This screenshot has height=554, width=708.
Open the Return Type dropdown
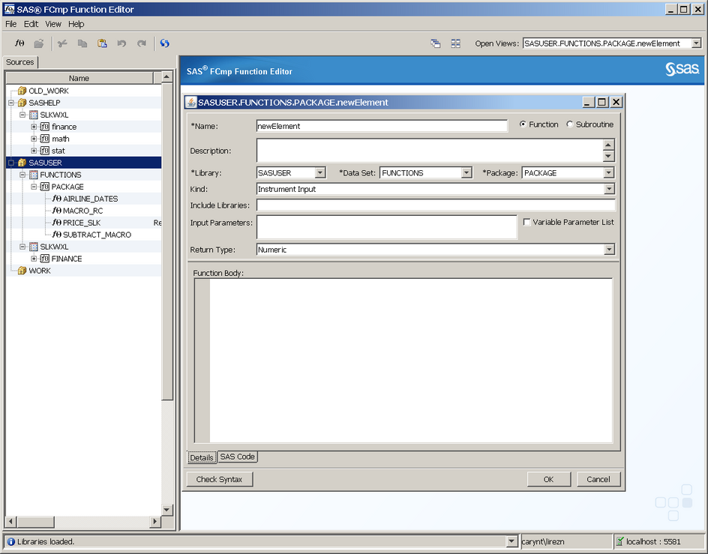coord(608,250)
